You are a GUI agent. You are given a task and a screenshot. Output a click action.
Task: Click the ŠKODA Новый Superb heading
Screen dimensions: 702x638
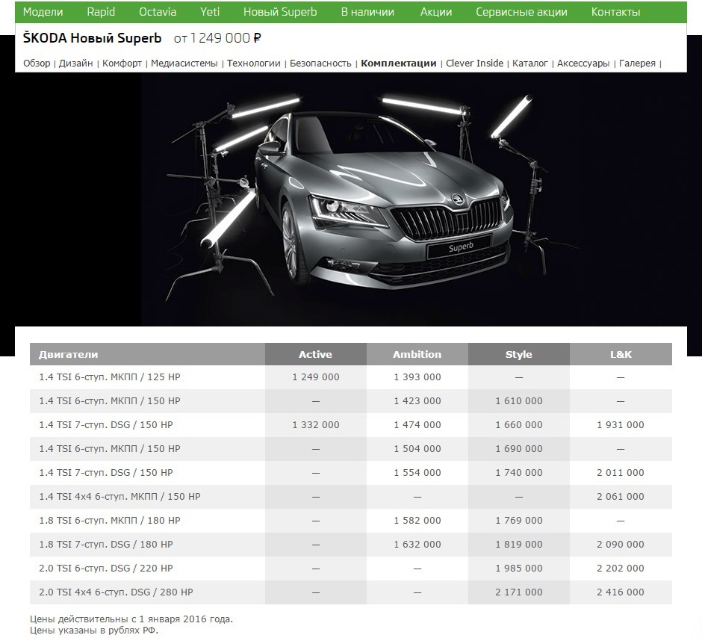click(x=92, y=38)
